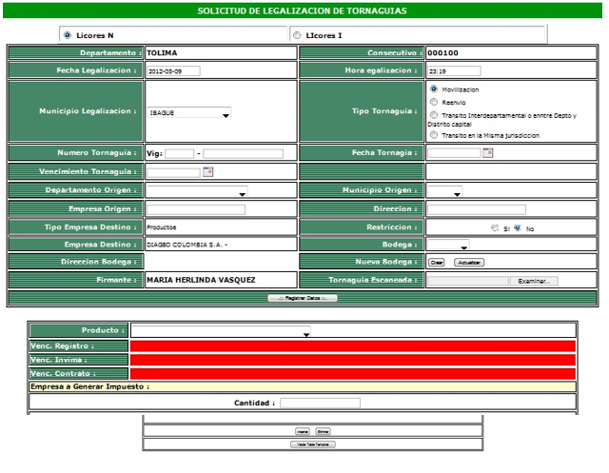
Task: Click the Crear button for Nueva Bodega
Action: click(437, 262)
